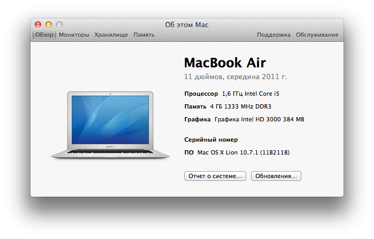The width and height of the screenshot is (374, 239).
Task: Click the Отчет о системе… button
Action: pyautogui.click(x=215, y=176)
